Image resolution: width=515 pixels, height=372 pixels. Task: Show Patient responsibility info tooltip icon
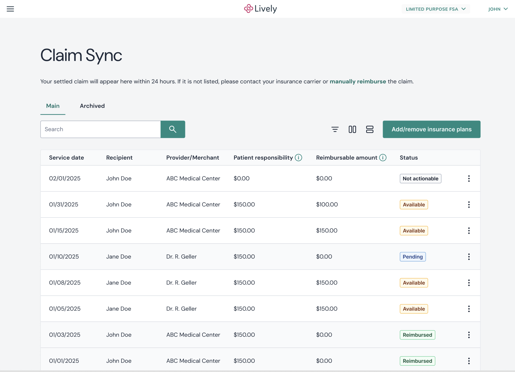[299, 158]
